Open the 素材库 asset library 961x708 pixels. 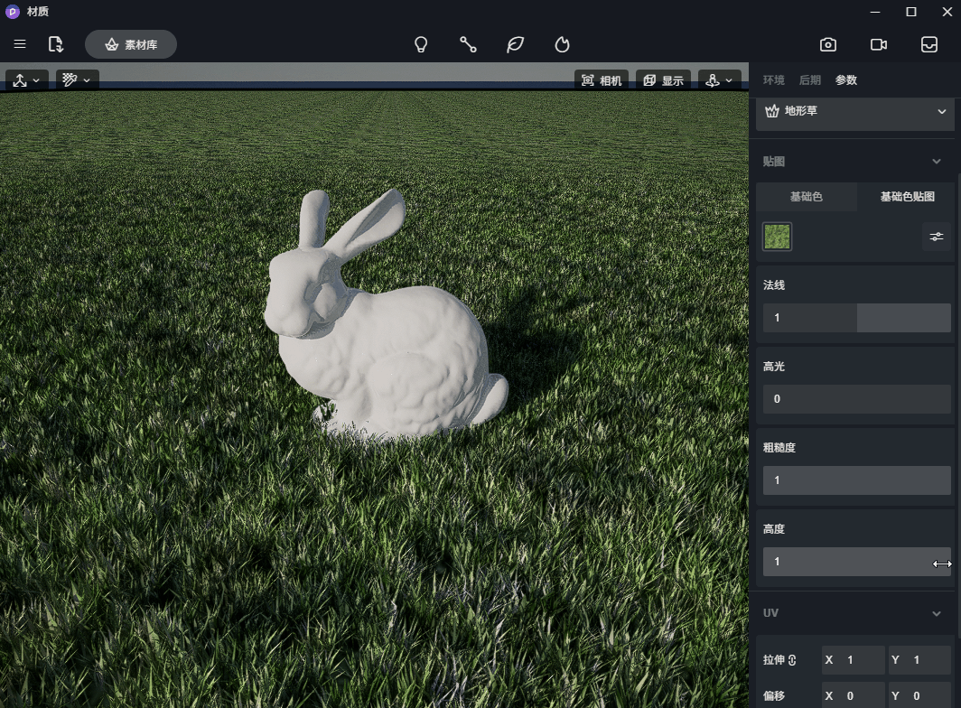pos(131,44)
